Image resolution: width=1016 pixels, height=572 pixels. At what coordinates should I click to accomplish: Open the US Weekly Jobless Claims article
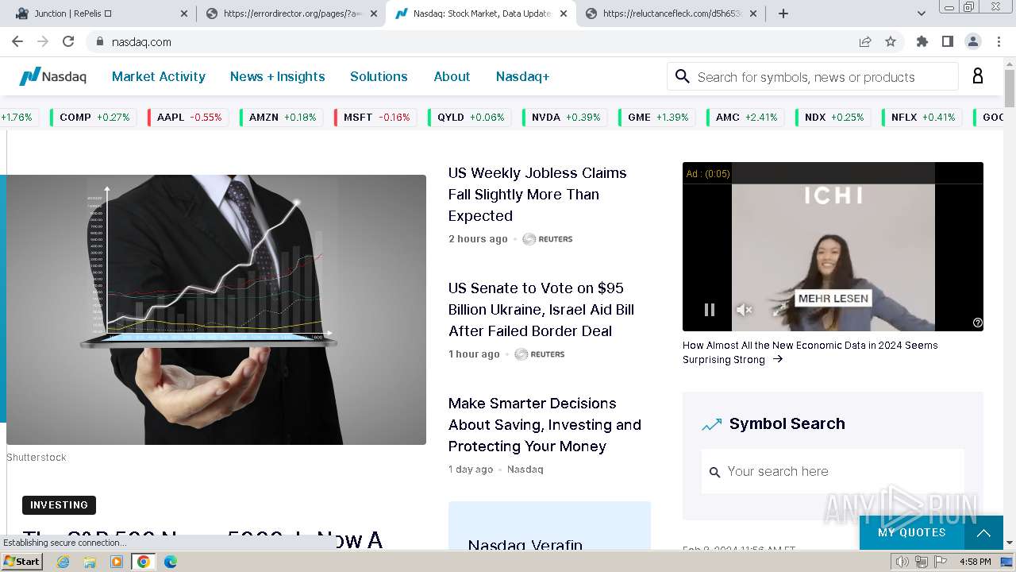point(537,194)
